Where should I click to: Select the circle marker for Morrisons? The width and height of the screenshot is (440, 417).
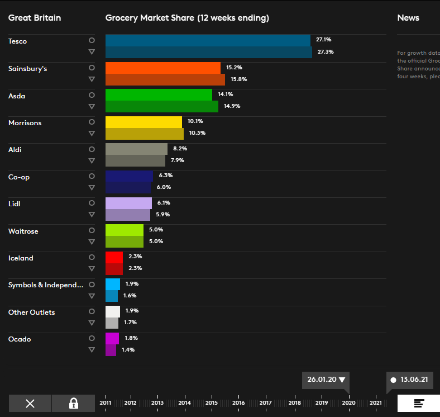pos(92,122)
